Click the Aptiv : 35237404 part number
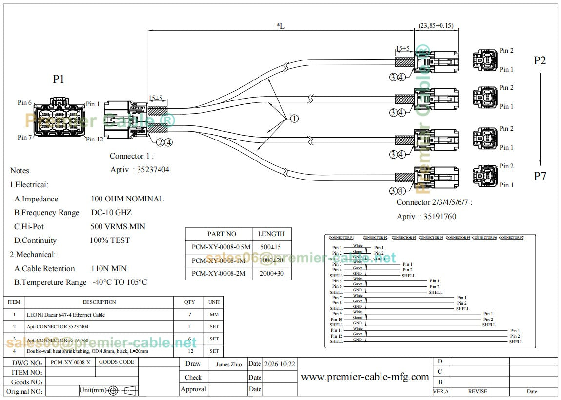The image size is (561, 400). (140, 170)
